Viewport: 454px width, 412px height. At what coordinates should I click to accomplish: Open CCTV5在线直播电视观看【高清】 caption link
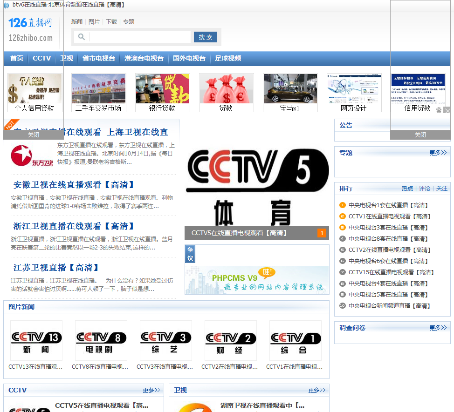coord(239,233)
